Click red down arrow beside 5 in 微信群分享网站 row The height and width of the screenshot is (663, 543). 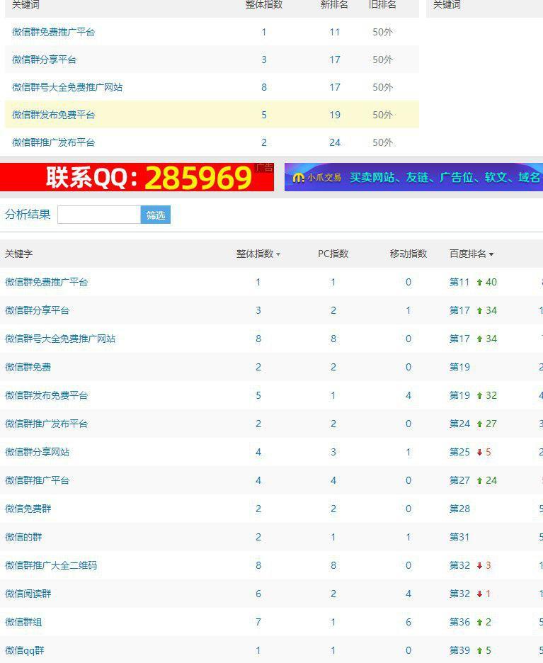(479, 453)
